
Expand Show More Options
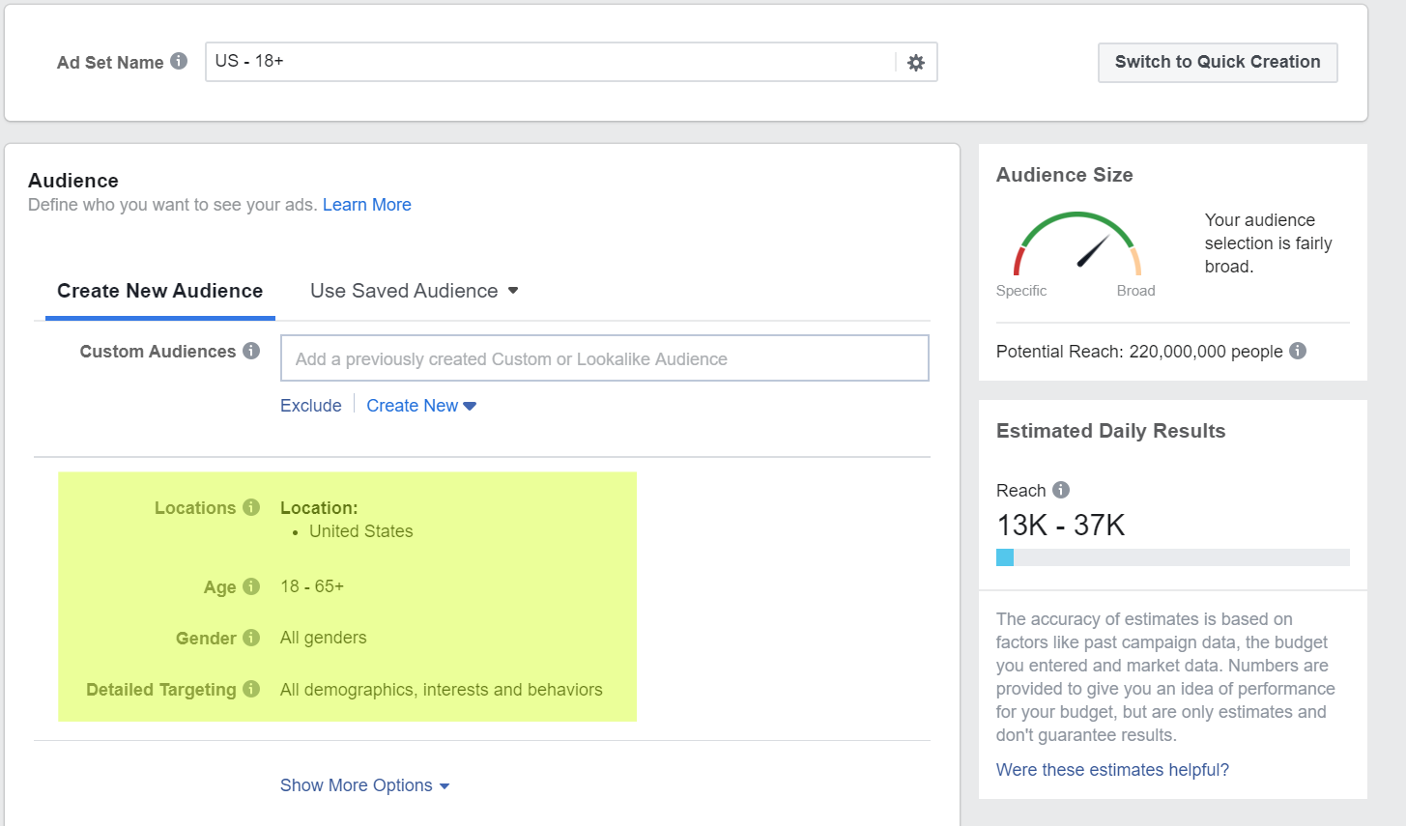point(365,785)
